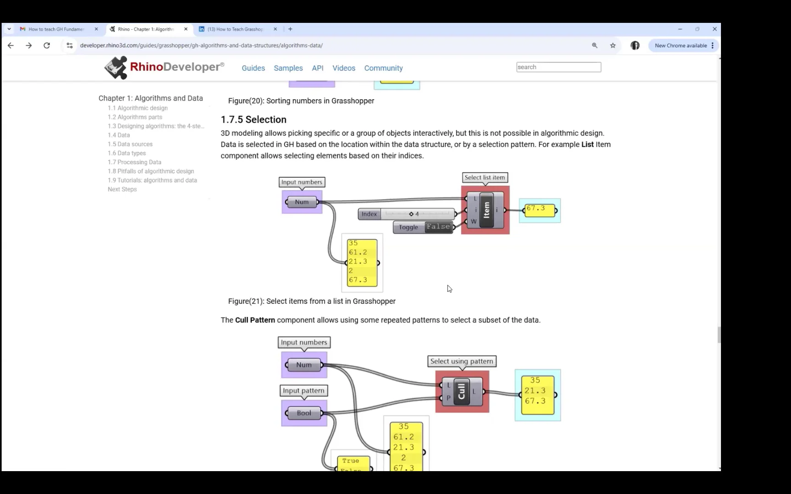Click 'Next Steps' in the sidebar

coord(122,189)
